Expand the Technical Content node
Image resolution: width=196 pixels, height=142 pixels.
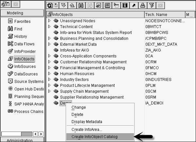[50, 27]
